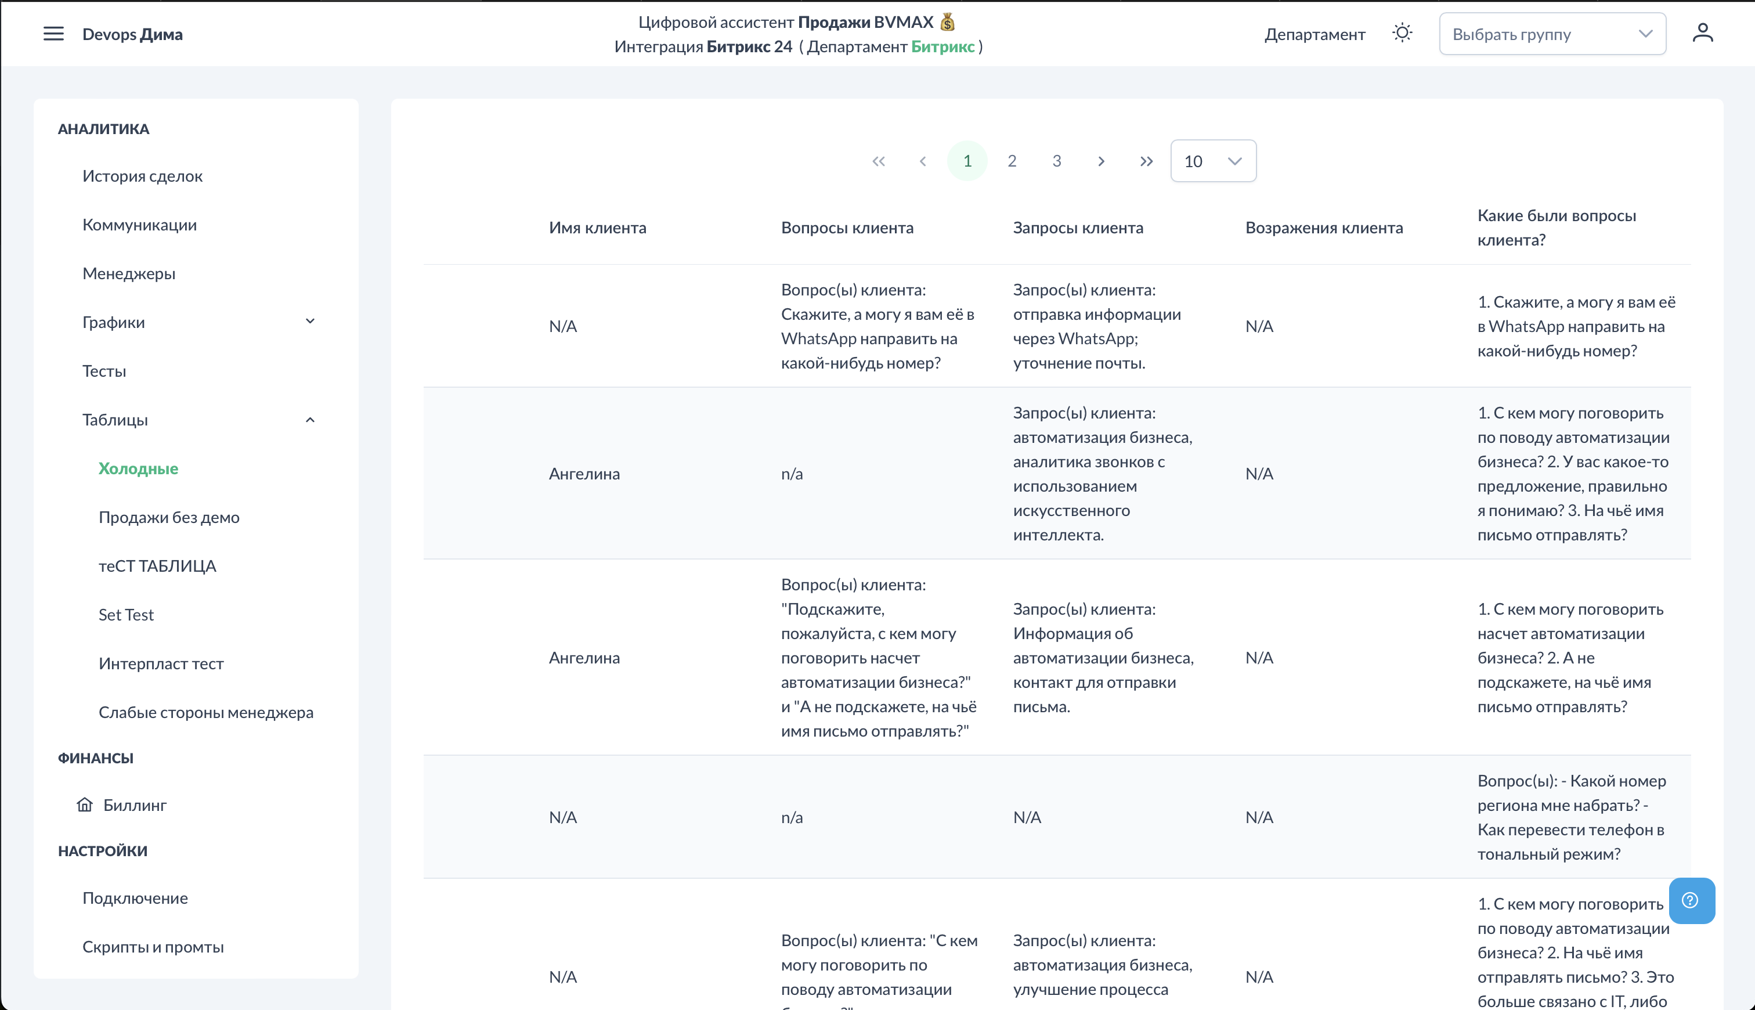Open the Выбрать группу dropdown
Image resolution: width=1755 pixels, height=1010 pixels.
point(1552,34)
